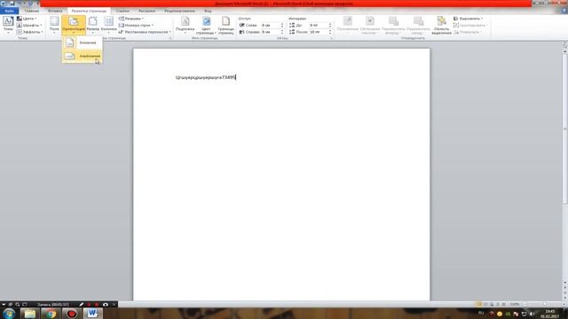Switch to the Рассылки (Mailings) tab
Screen dimensions: 568x319
[146, 11]
